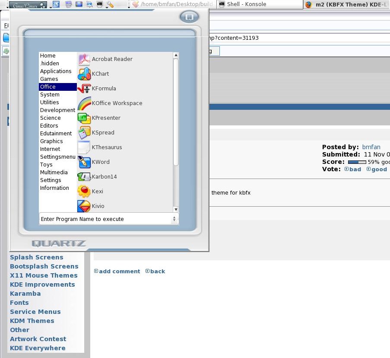Switch to /home/bmfan/Desktop/build taskbar entry
The image size is (390, 358).
pos(173,4)
